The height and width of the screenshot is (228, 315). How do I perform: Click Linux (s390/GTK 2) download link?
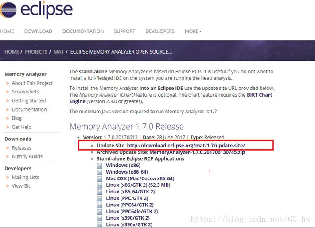[128, 218]
